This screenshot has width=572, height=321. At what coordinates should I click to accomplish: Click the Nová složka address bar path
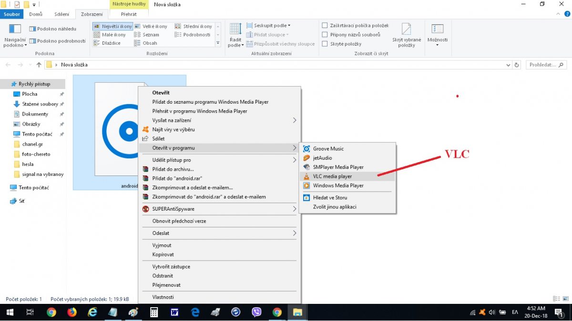[74, 65]
